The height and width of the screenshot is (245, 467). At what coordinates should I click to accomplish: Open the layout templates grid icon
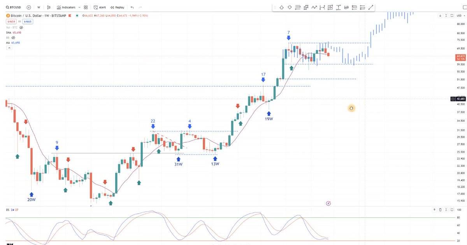click(x=86, y=7)
